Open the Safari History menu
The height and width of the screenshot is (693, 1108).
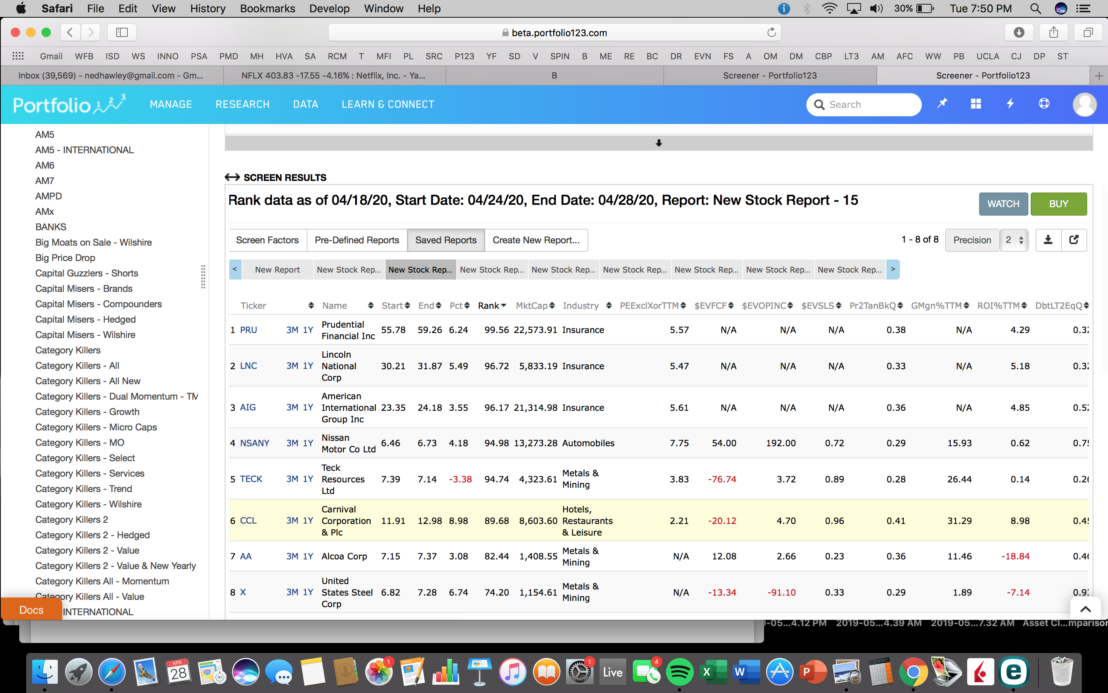pos(207,8)
